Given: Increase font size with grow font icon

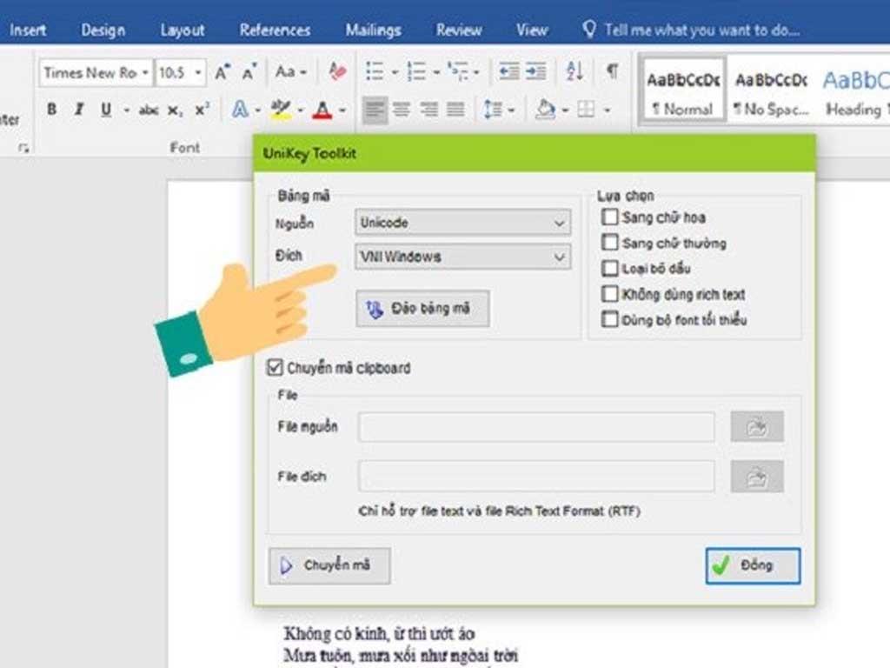Looking at the screenshot, I should 222,73.
